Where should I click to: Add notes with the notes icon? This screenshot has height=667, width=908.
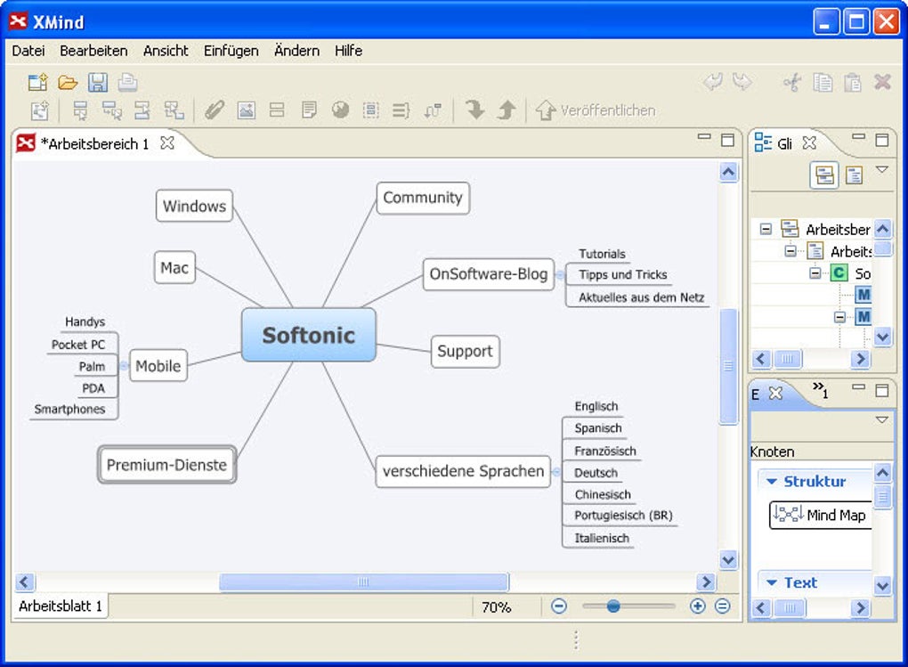[x=309, y=110]
